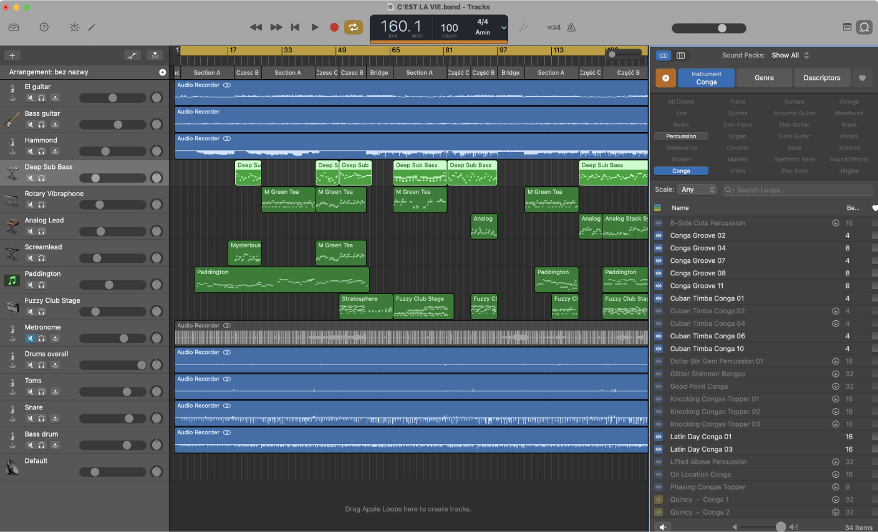Screen dimensions: 878x532
Task: Open the tuner fork icon
Action: coord(524,27)
